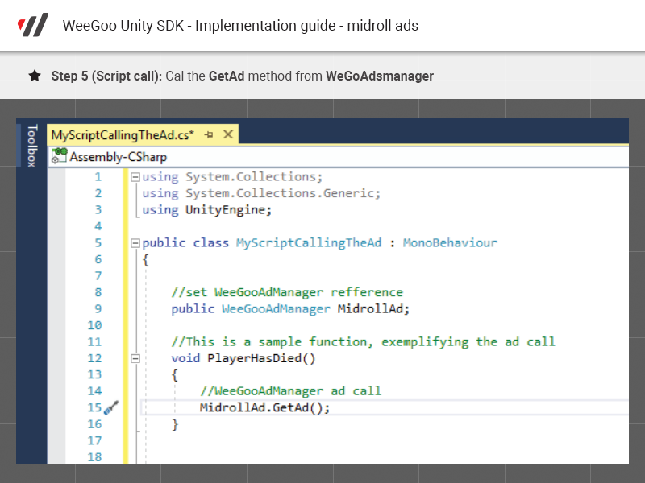Click the MidrollAd.GetAd(); statement
Image resolution: width=645 pixels, height=483 pixels.
click(265, 407)
